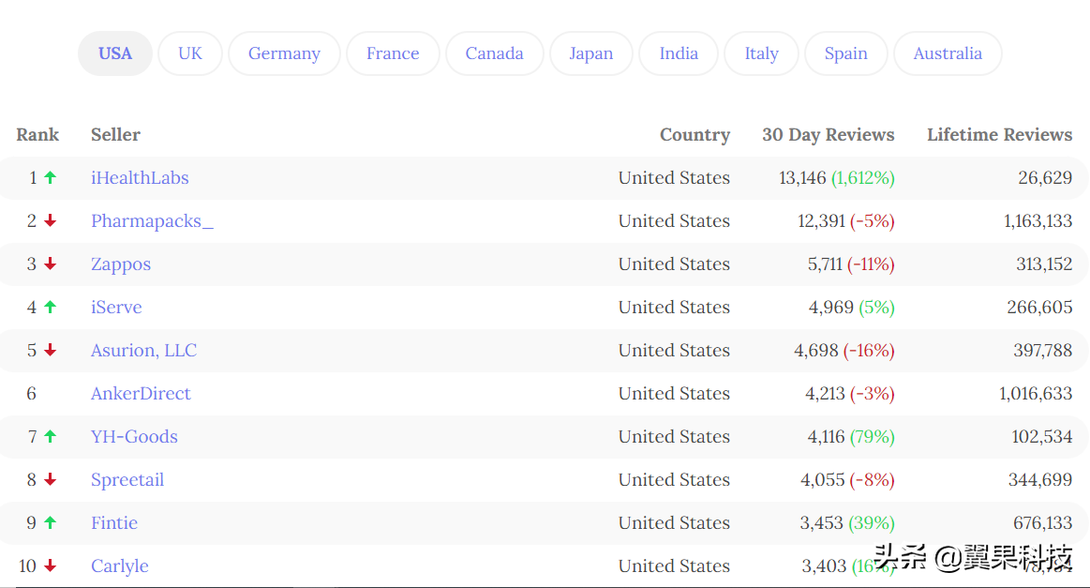The height and width of the screenshot is (588, 1090).
Task: Click the red down arrow in Spreetail row
Action: pos(50,479)
